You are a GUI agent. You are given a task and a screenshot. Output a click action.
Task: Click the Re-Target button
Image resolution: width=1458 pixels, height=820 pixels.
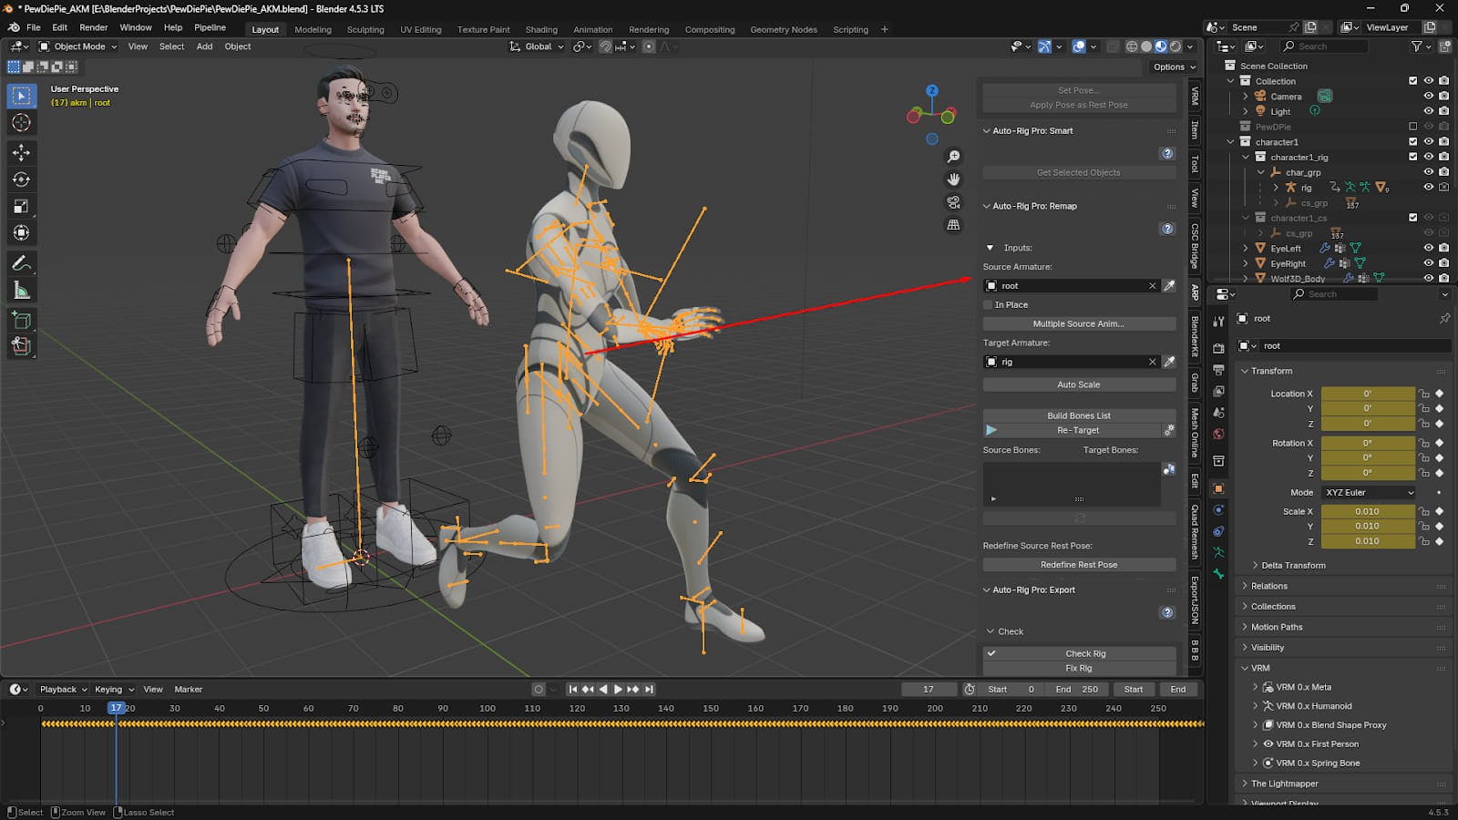(1078, 430)
